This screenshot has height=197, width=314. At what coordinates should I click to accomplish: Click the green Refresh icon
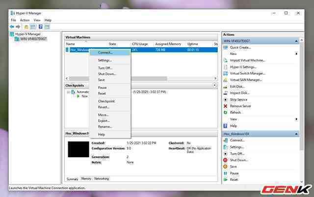[x=226, y=113]
